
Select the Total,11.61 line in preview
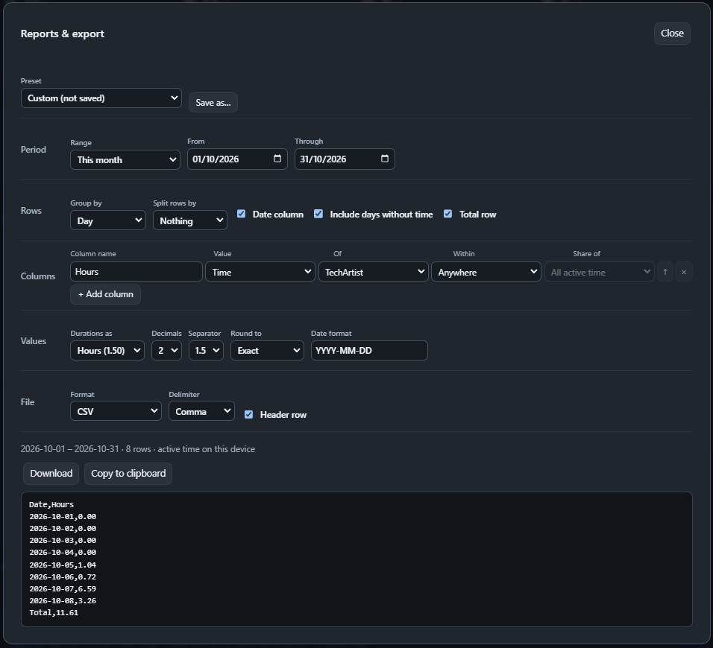point(54,612)
